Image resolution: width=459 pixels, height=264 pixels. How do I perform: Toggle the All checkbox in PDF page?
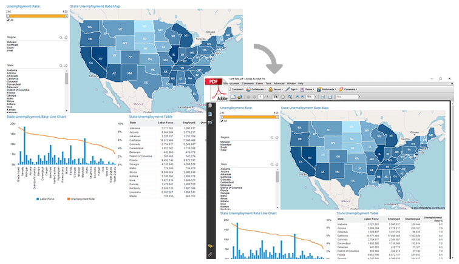coord(222,121)
